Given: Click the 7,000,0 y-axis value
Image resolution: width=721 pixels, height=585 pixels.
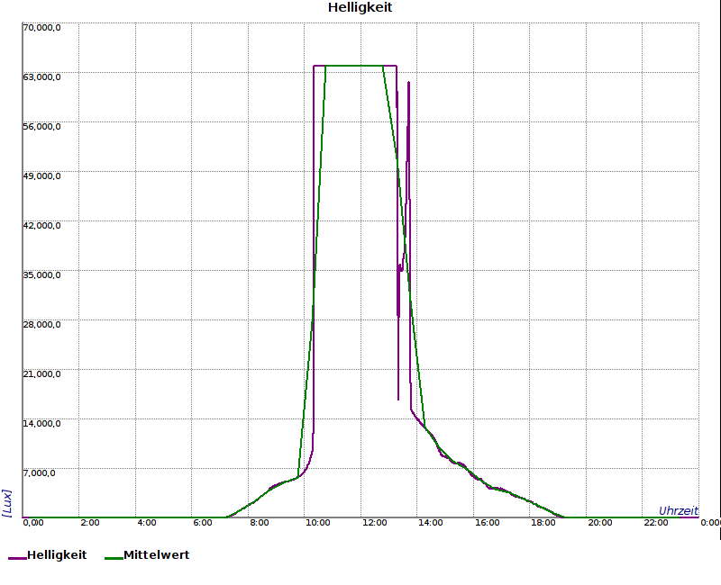Looking at the screenshot, I should coord(39,473).
